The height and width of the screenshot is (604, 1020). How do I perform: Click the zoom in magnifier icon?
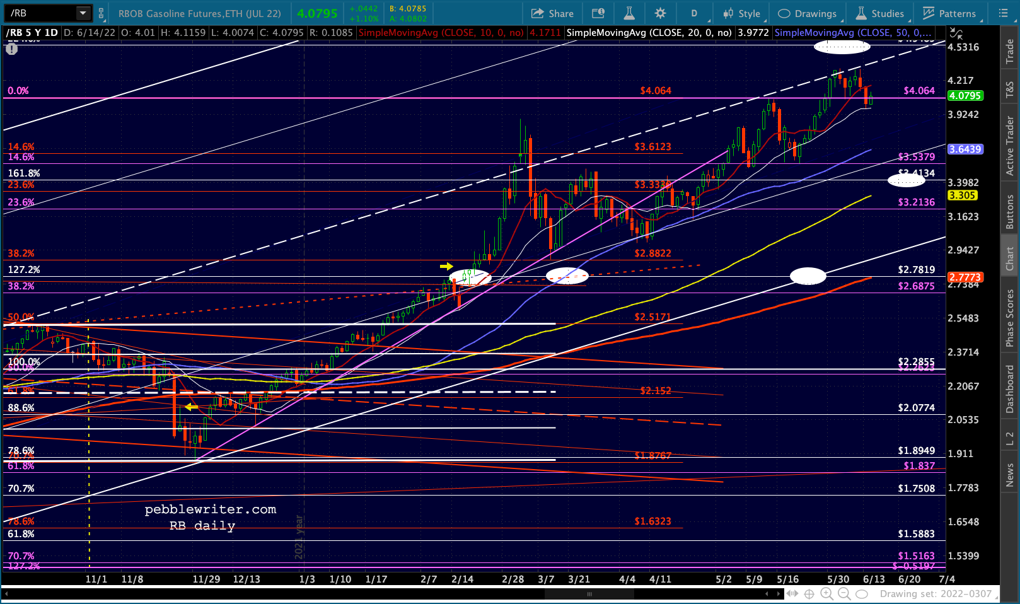click(827, 594)
